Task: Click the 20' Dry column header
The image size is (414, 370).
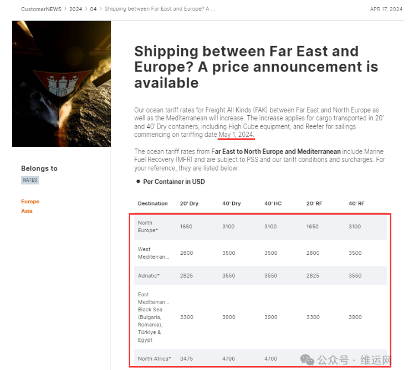Action: pos(189,203)
